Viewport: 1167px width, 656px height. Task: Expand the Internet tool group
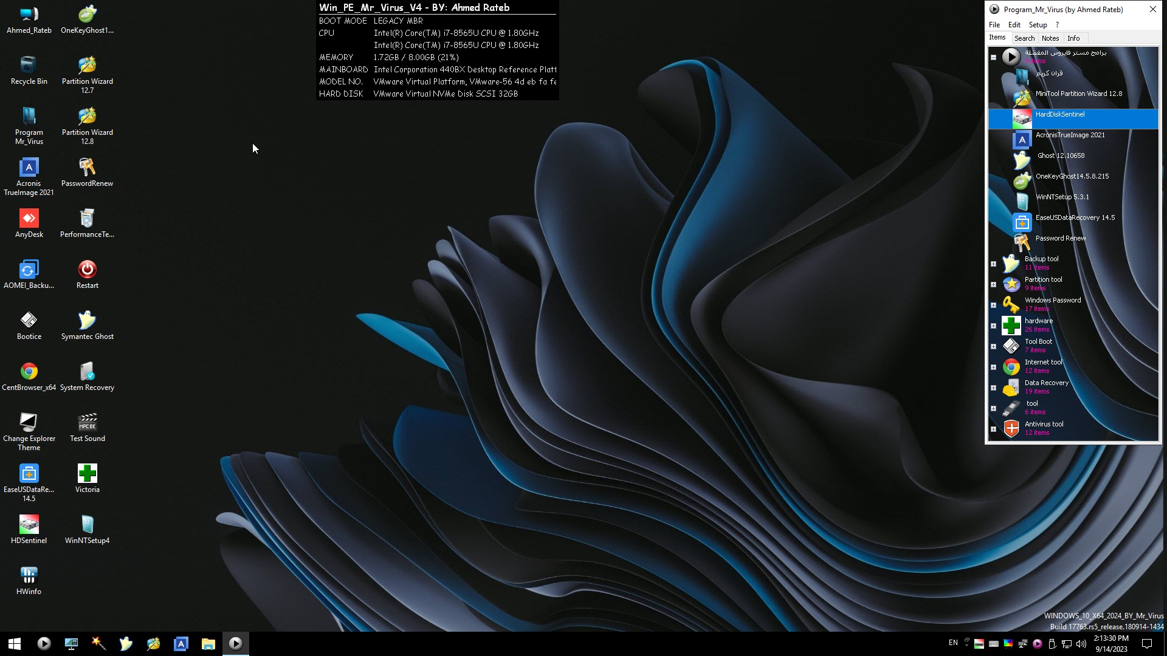coord(994,367)
